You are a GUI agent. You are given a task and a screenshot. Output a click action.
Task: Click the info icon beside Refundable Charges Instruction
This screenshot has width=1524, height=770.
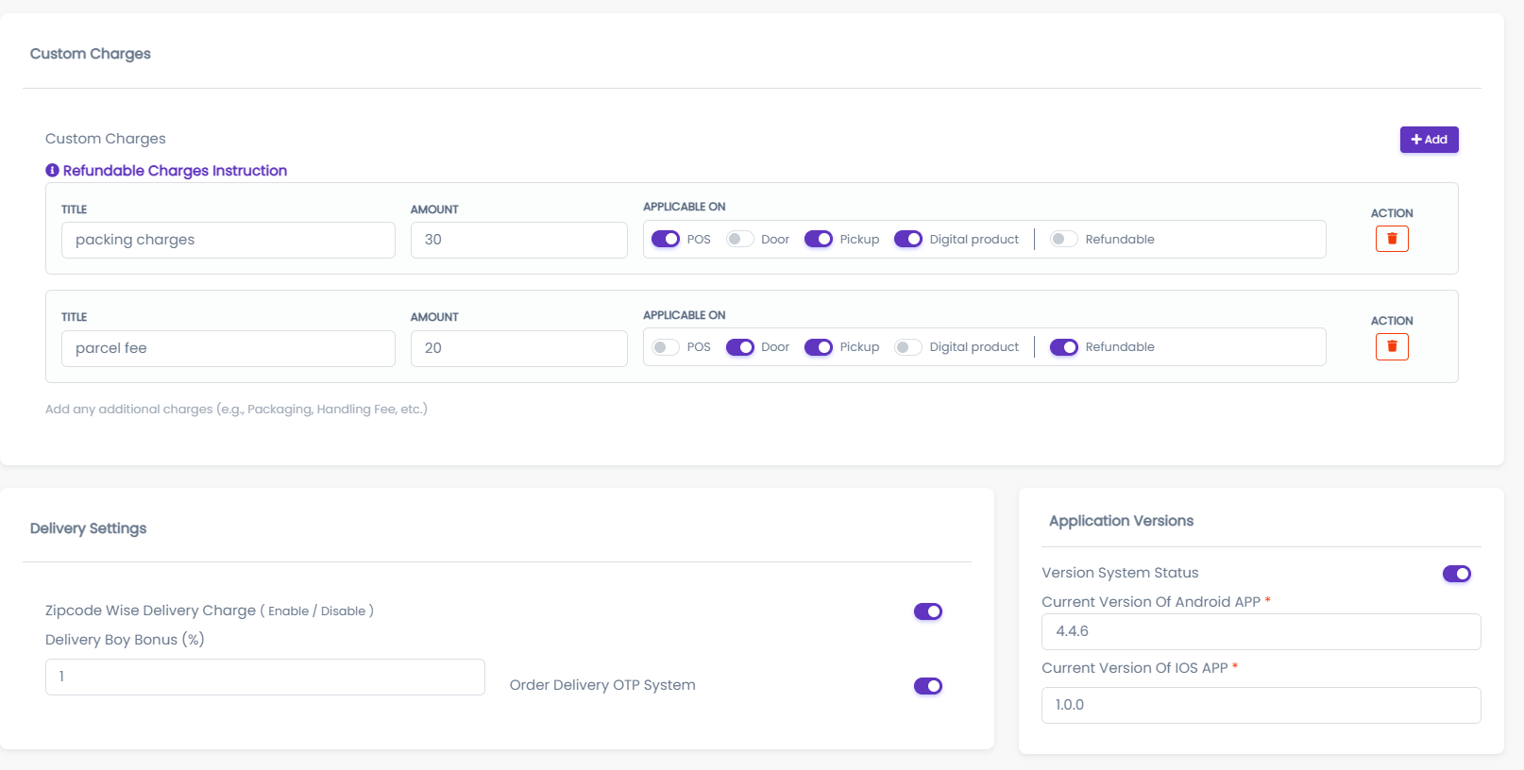tap(53, 170)
